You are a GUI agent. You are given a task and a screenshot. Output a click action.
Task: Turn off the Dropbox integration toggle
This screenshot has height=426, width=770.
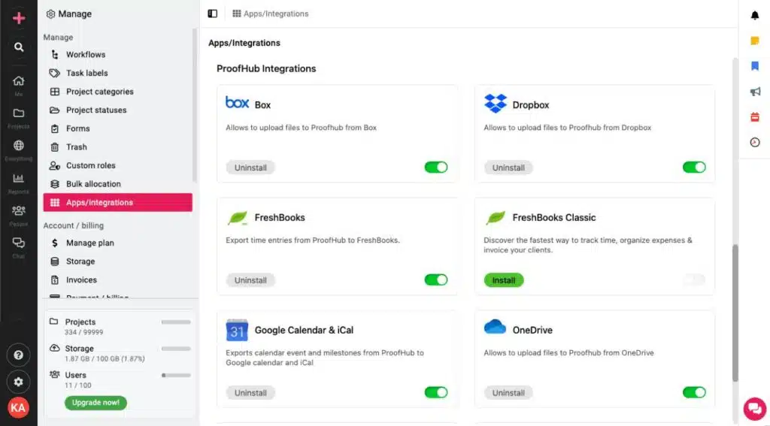point(694,168)
